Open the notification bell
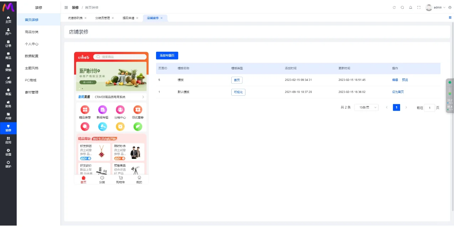 click(x=410, y=7)
